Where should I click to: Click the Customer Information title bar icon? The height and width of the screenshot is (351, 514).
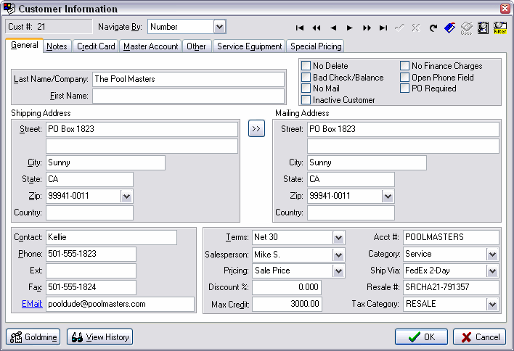coord(9,9)
